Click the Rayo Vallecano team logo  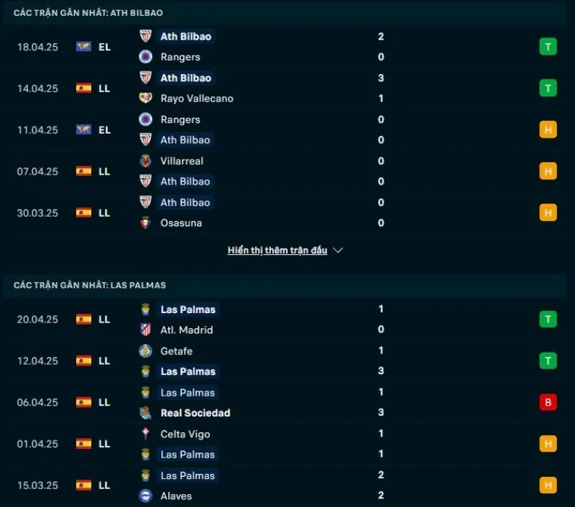tap(145, 98)
